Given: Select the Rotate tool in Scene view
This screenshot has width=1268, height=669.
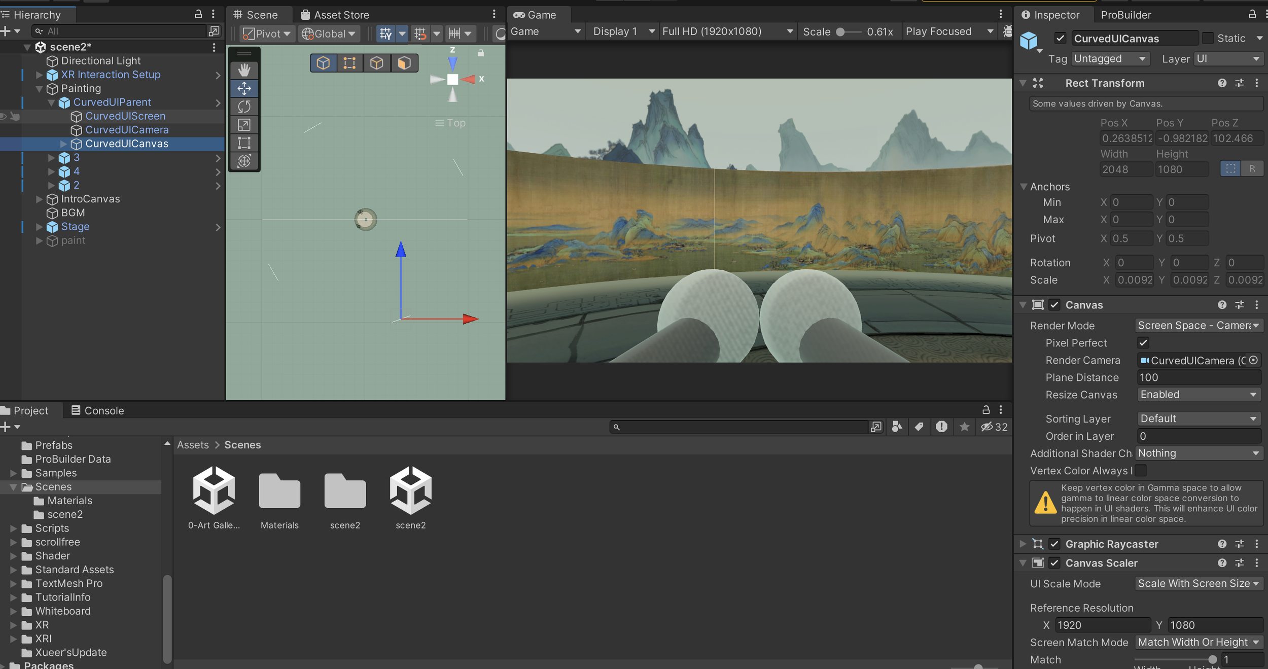Looking at the screenshot, I should [244, 107].
